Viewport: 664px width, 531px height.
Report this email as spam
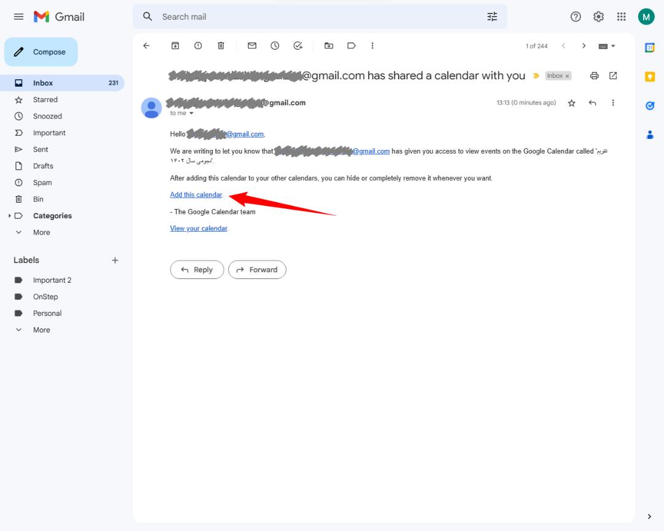(x=198, y=45)
